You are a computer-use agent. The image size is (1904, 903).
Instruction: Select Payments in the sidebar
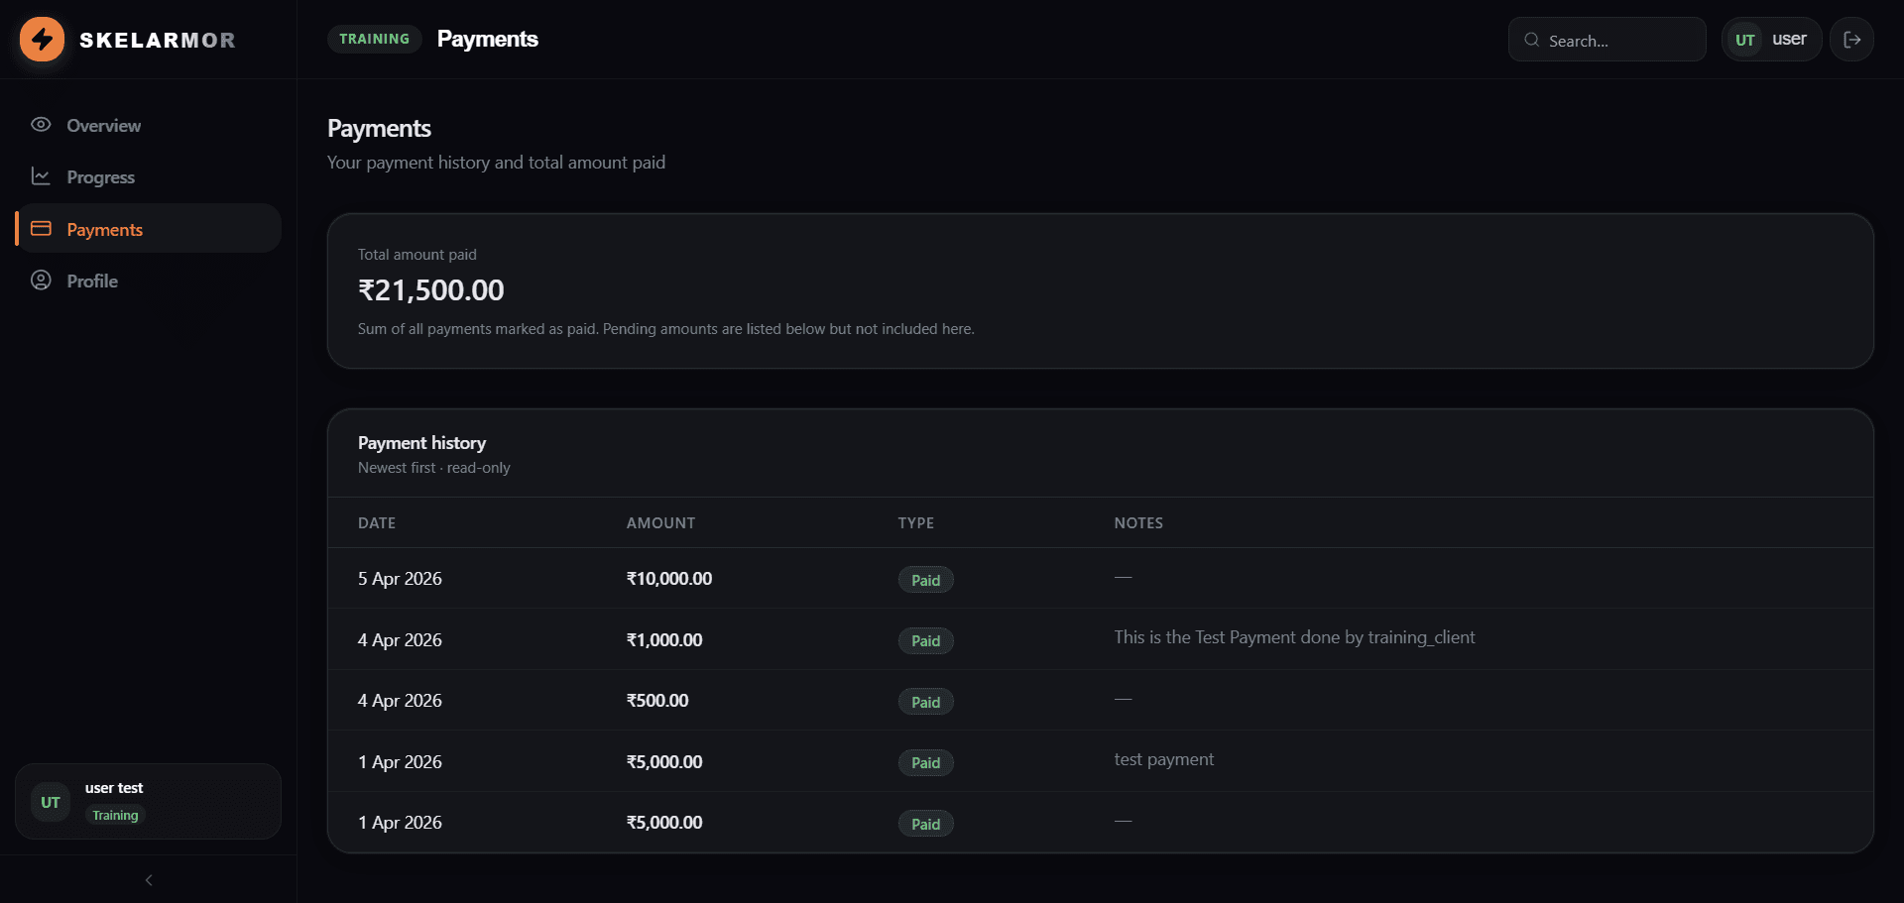149,229
